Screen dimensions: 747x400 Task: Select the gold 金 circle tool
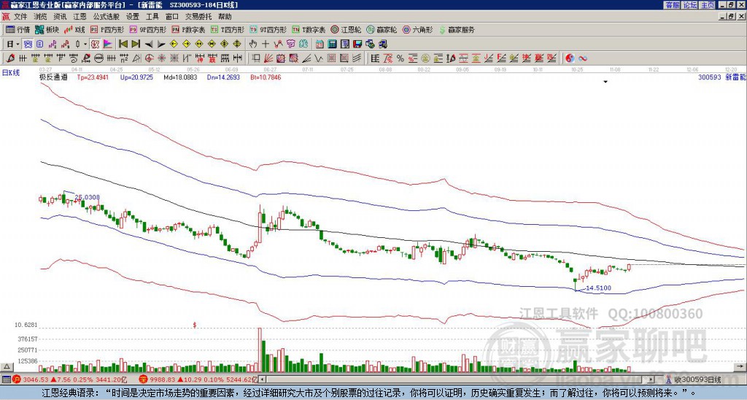click(425, 58)
